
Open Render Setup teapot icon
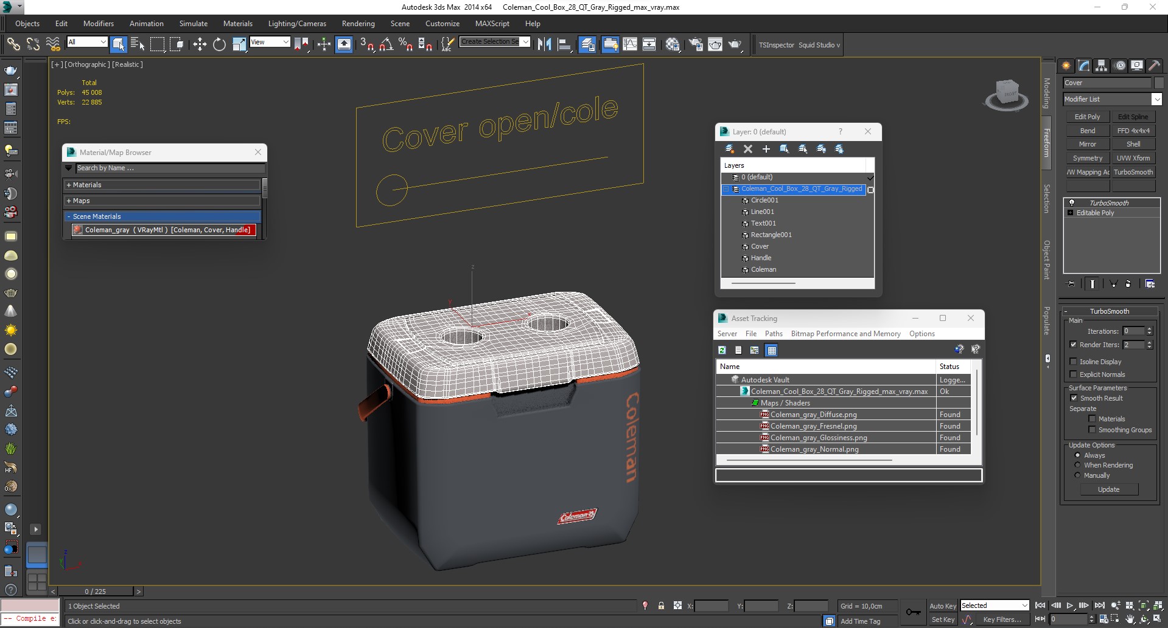tap(696, 44)
